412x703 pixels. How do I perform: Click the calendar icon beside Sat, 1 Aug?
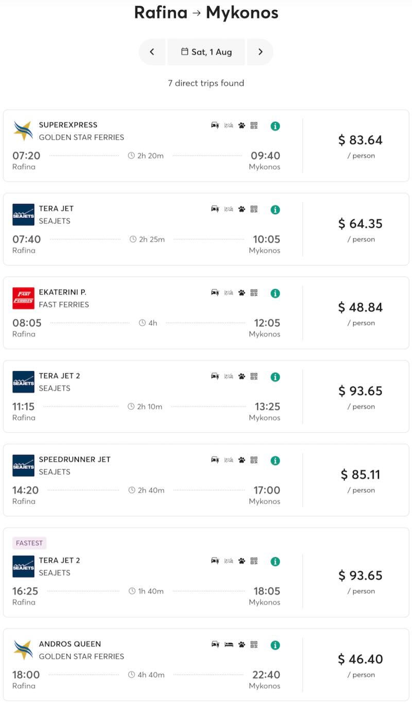coord(186,52)
